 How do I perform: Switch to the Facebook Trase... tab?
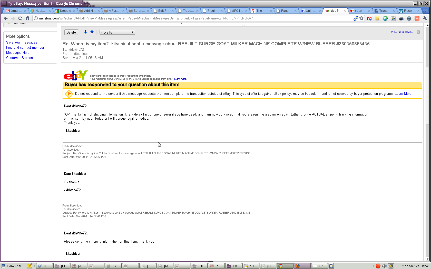(x=385, y=11)
